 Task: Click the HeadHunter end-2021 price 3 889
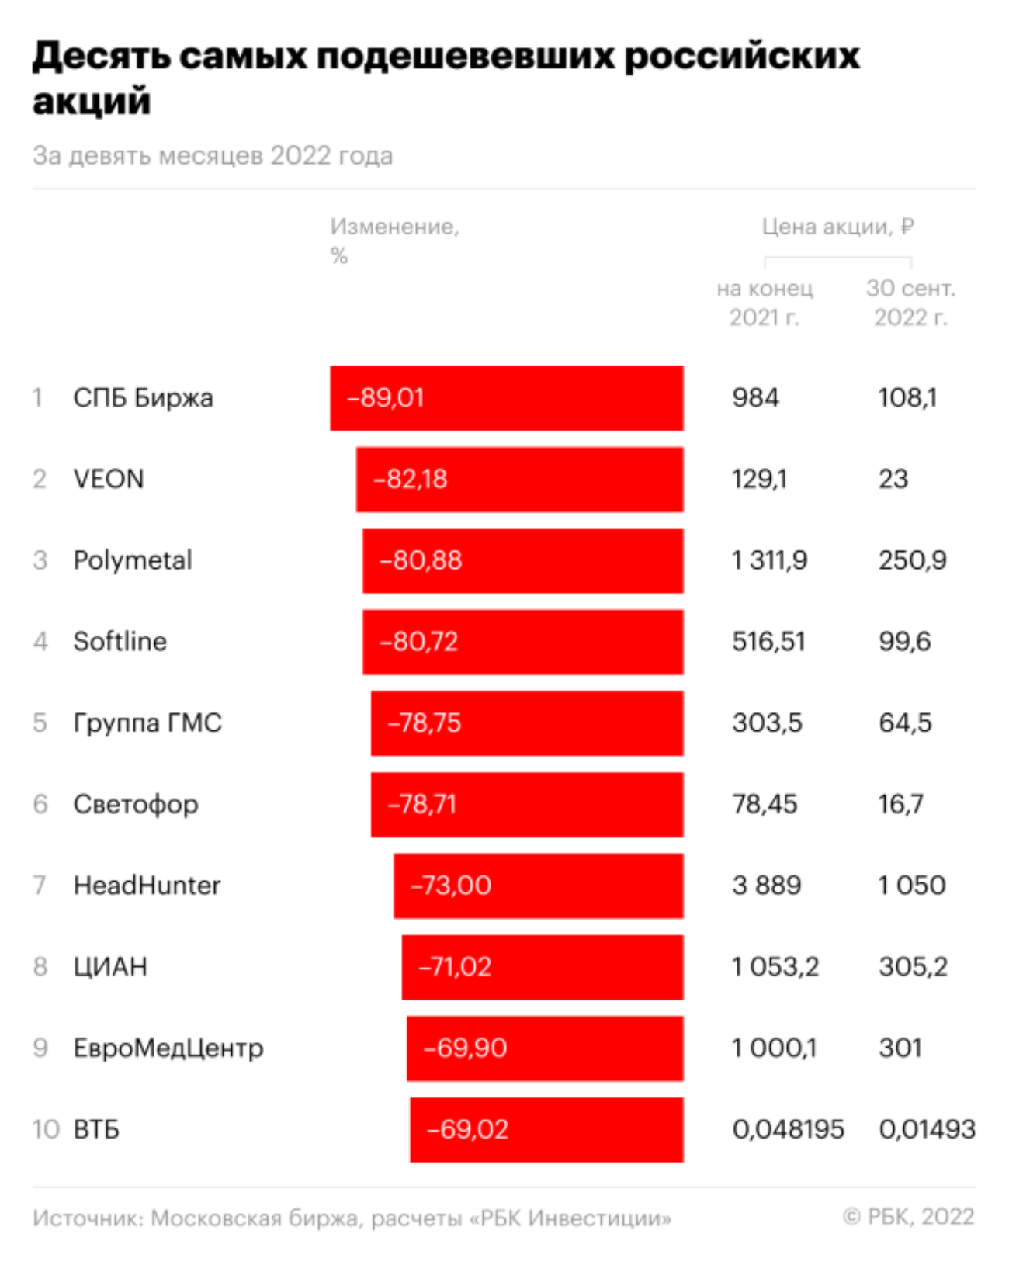766,885
